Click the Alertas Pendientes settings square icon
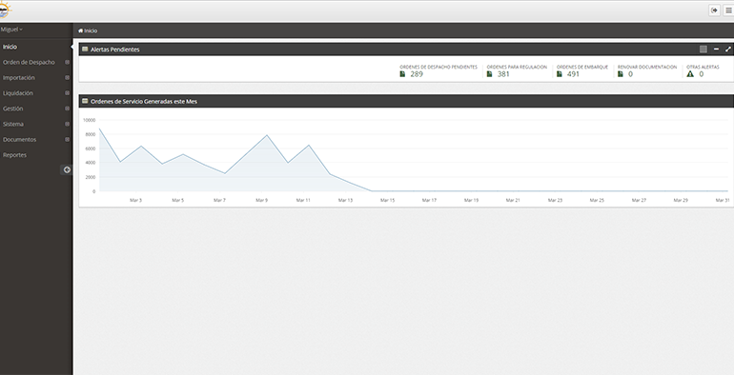 tap(703, 49)
